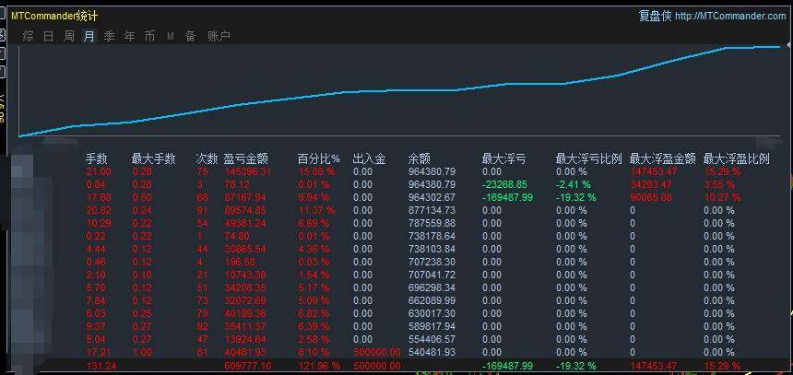Open the 周 weekly statistics tab
The height and width of the screenshot is (375, 793).
point(69,37)
